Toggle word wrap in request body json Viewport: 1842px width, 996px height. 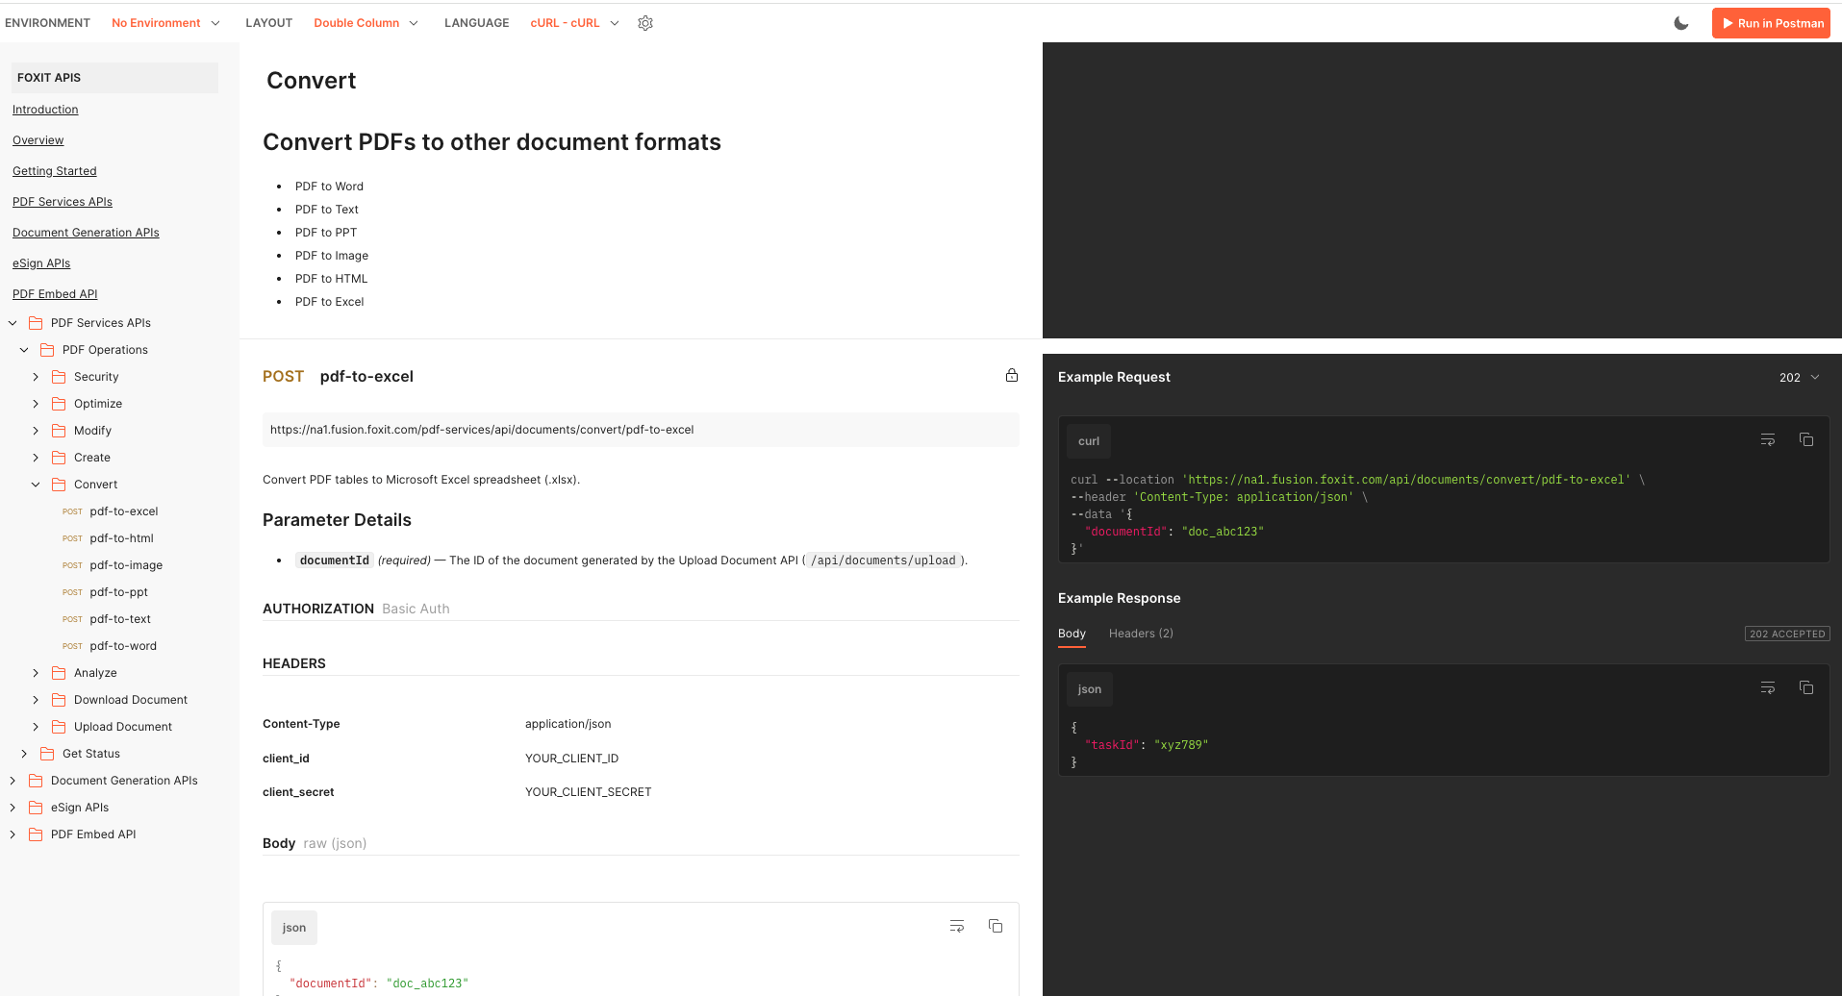tap(957, 927)
